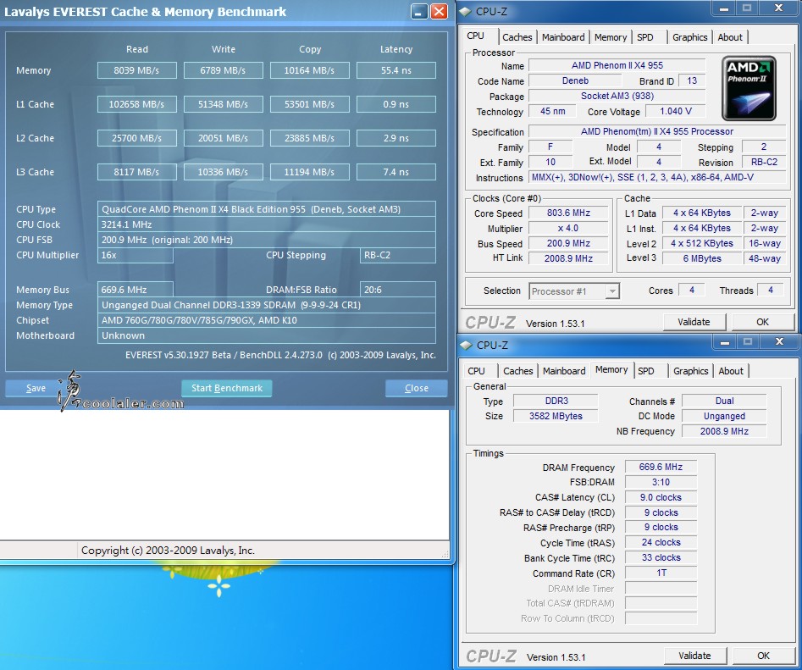Click the EVEREST status bar copyright text
This screenshot has height=670, width=802.
pos(168,551)
